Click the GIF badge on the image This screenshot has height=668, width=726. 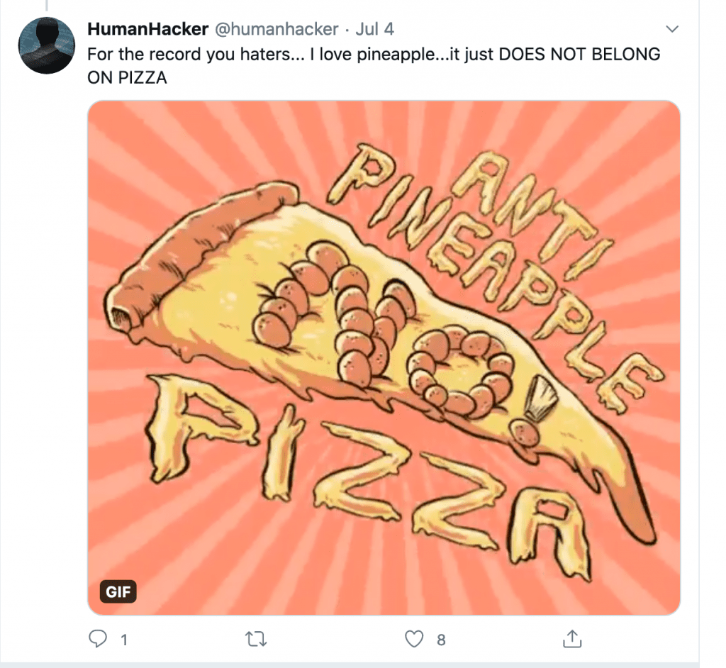point(118,591)
